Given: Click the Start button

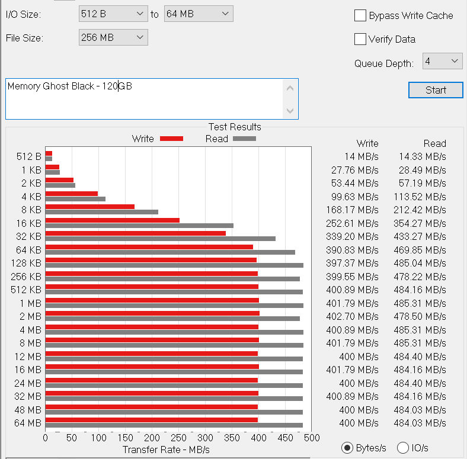Looking at the screenshot, I should (x=436, y=90).
